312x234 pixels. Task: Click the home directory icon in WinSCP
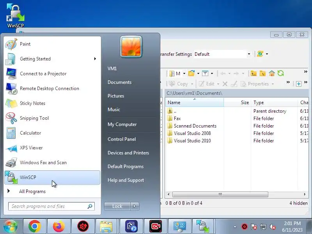(x=271, y=73)
